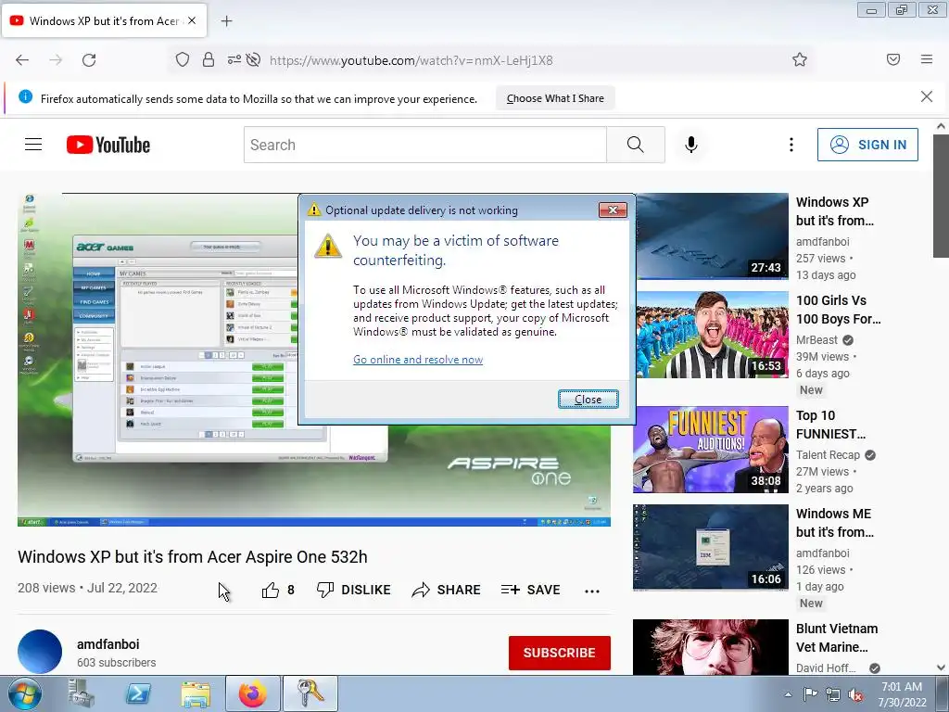Open the amdfanboi channel avatar

40,652
